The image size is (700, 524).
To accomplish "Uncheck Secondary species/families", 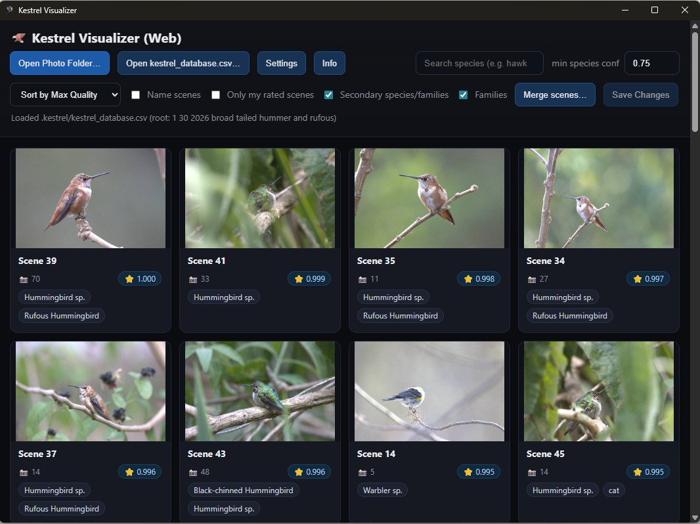I will point(328,95).
